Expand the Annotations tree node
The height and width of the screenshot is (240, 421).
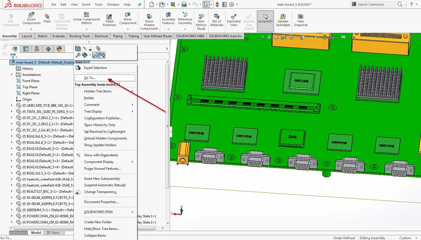[x=12, y=75]
